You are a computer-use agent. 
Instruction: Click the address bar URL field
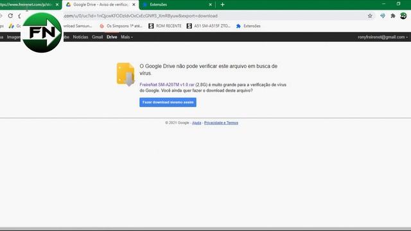(x=214, y=16)
